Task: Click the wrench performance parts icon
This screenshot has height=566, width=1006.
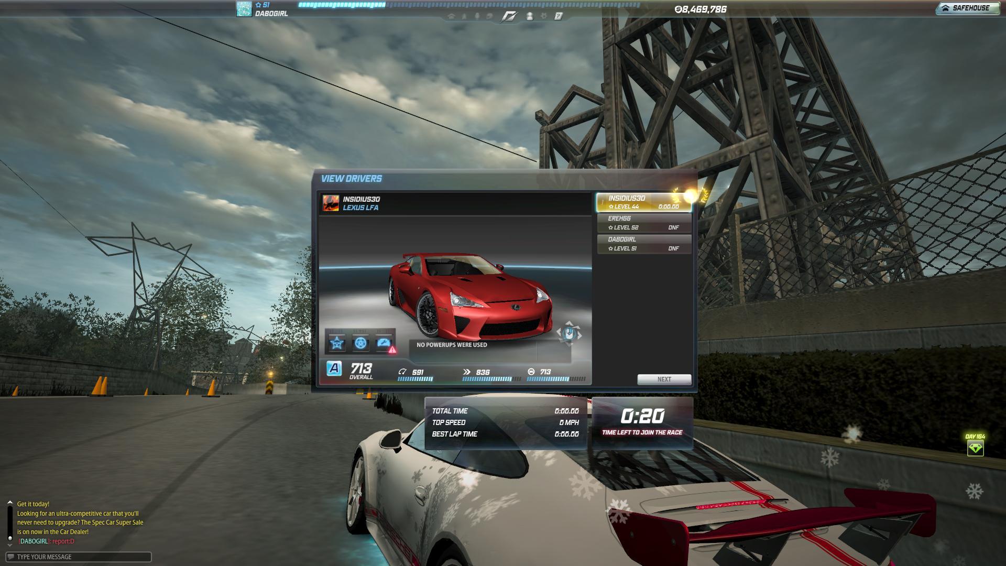Action: (384, 343)
